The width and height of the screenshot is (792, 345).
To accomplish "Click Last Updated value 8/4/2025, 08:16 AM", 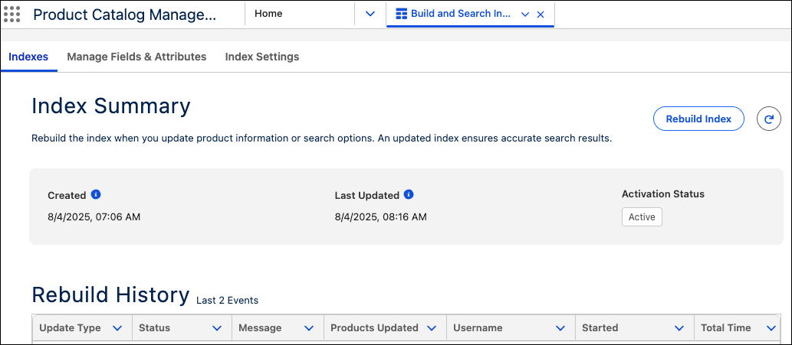I will click(381, 217).
